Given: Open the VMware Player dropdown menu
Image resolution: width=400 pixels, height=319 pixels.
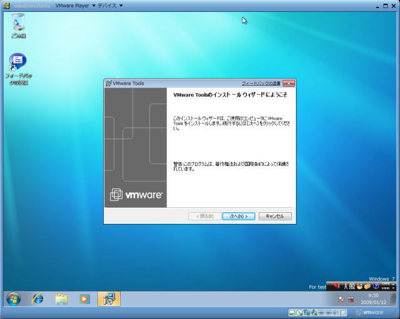Looking at the screenshot, I should tap(75, 6).
